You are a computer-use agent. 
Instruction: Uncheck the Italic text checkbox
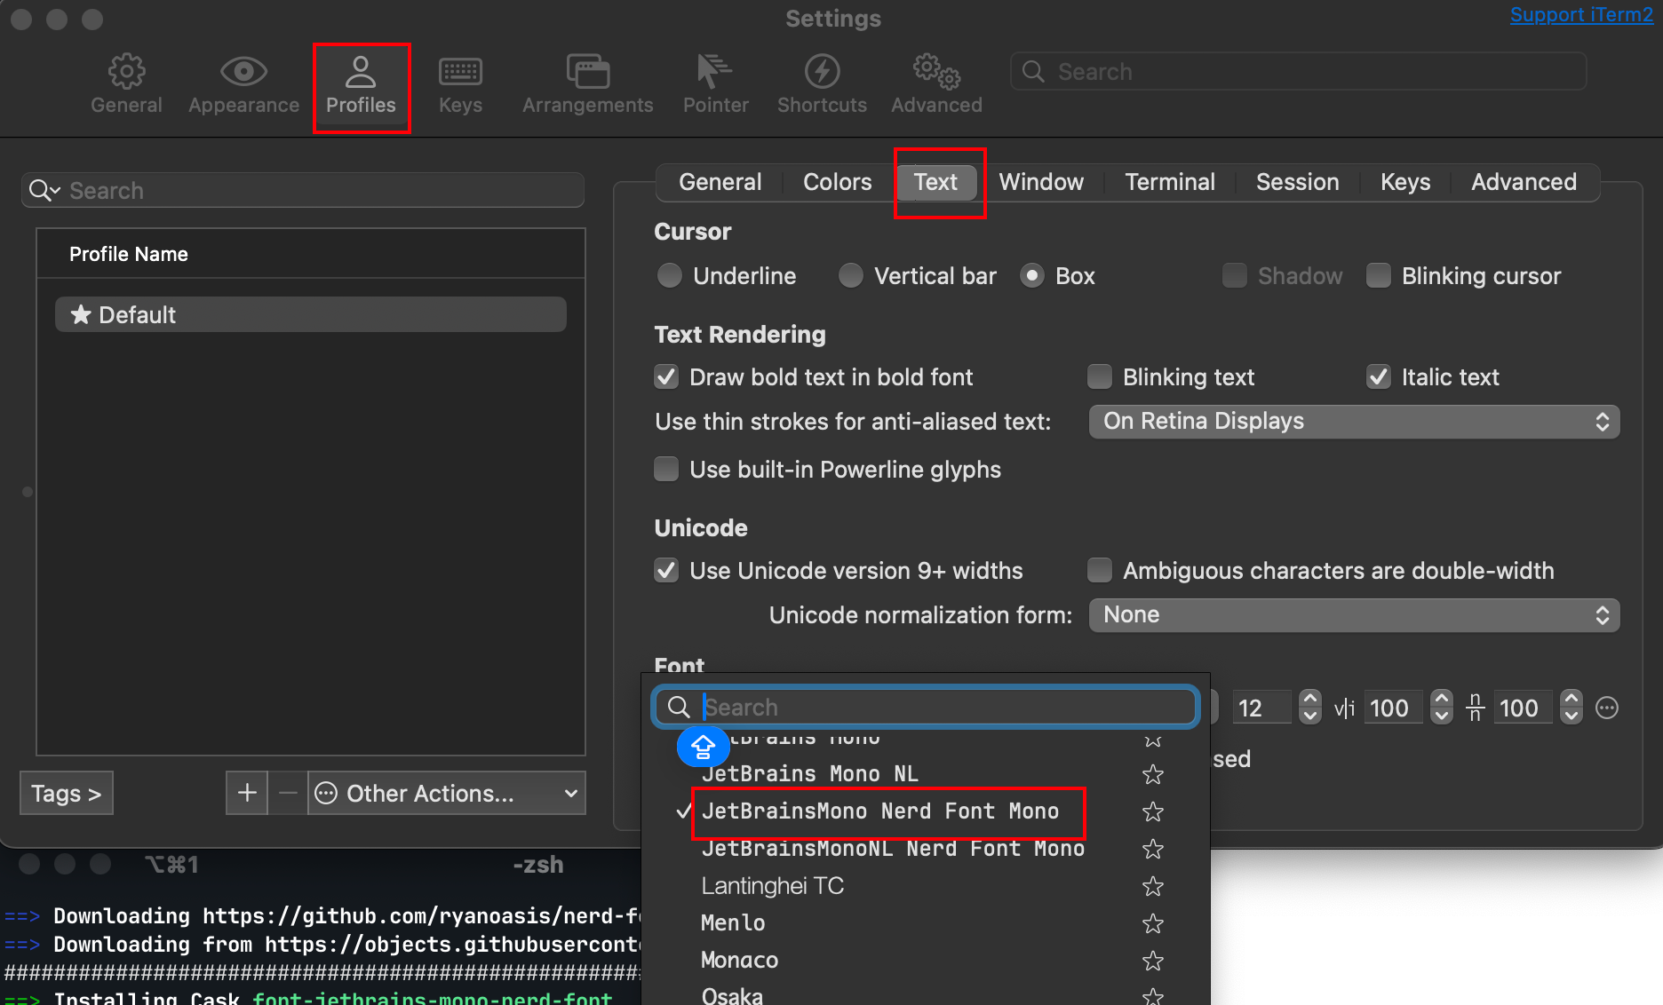[1379, 377]
